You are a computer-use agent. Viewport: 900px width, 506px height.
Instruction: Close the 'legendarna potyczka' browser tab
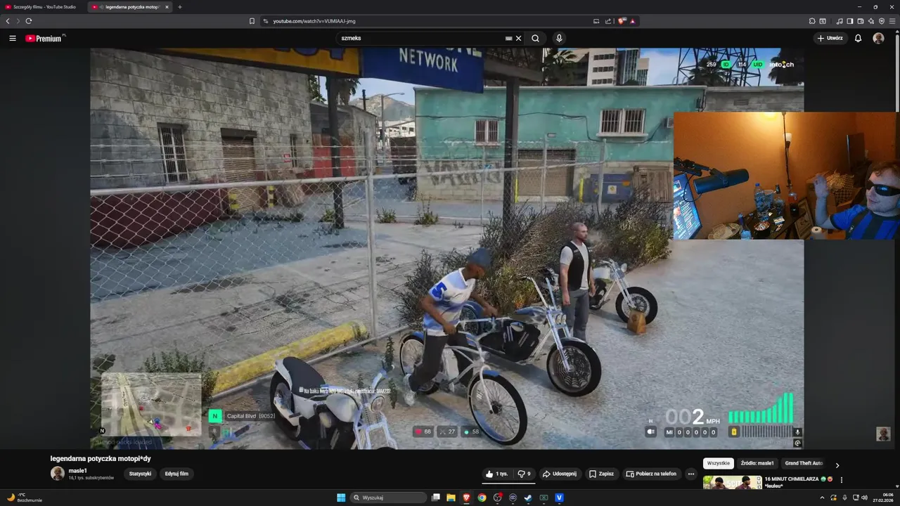167,7
